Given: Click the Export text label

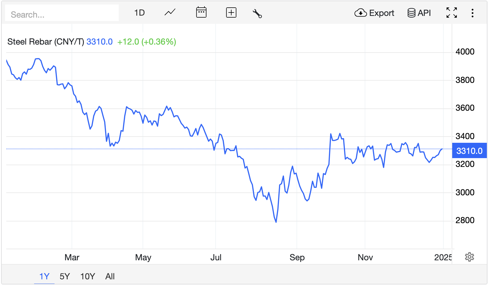Looking at the screenshot, I should click(381, 13).
